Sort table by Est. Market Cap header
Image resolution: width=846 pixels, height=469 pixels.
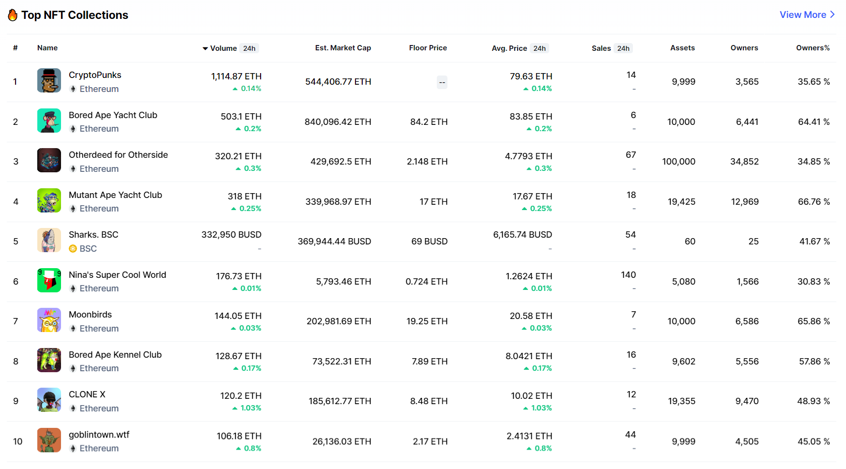click(x=343, y=48)
